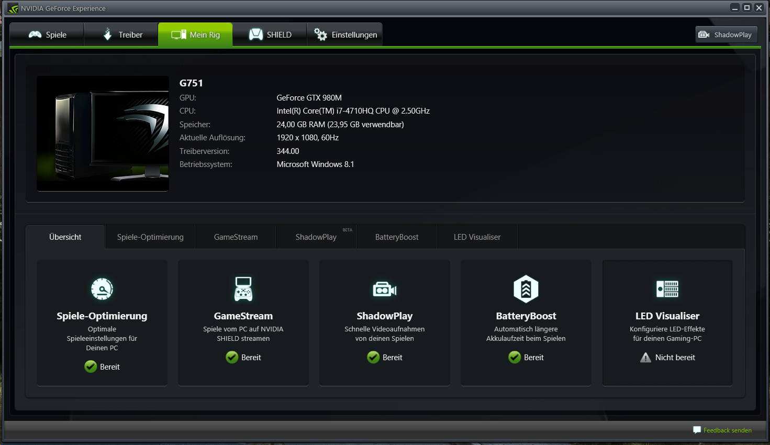The height and width of the screenshot is (445, 770).
Task: Open the LED Visualiser sub-tab
Action: pyautogui.click(x=477, y=237)
